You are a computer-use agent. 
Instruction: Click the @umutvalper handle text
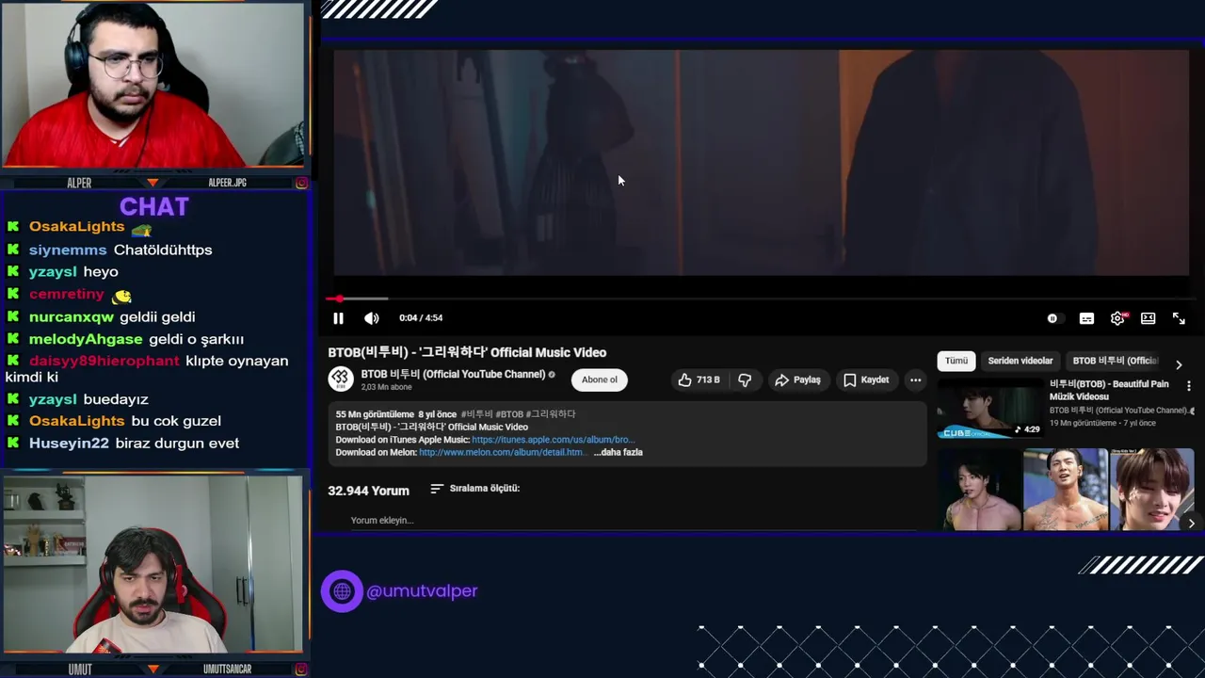click(x=422, y=591)
